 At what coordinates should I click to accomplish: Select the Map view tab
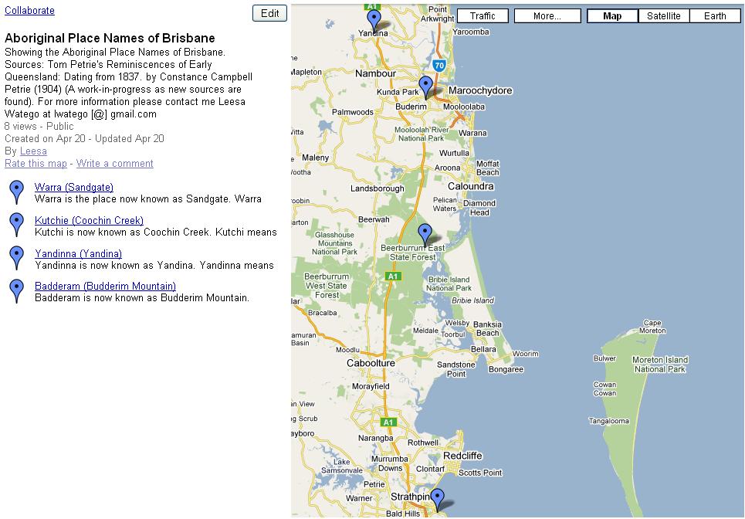click(x=611, y=15)
